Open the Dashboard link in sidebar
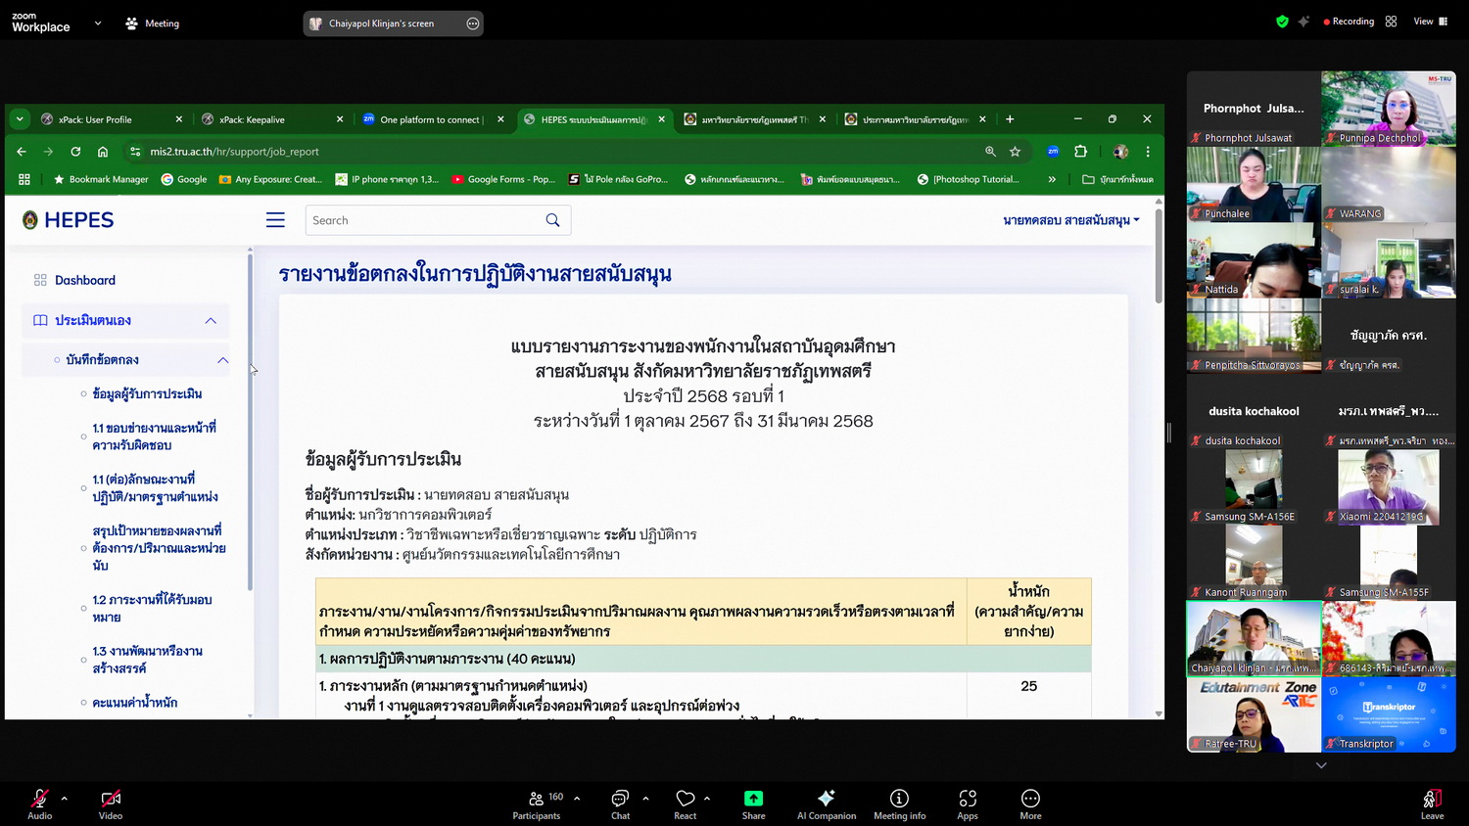 coord(85,280)
